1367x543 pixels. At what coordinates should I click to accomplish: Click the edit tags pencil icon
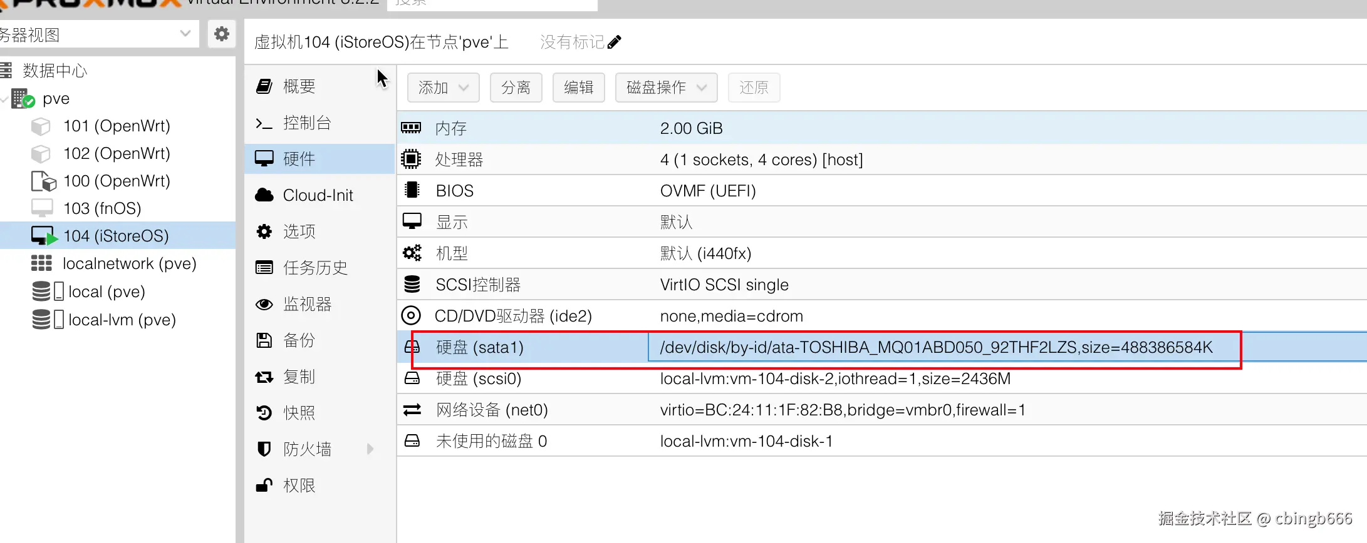click(615, 42)
